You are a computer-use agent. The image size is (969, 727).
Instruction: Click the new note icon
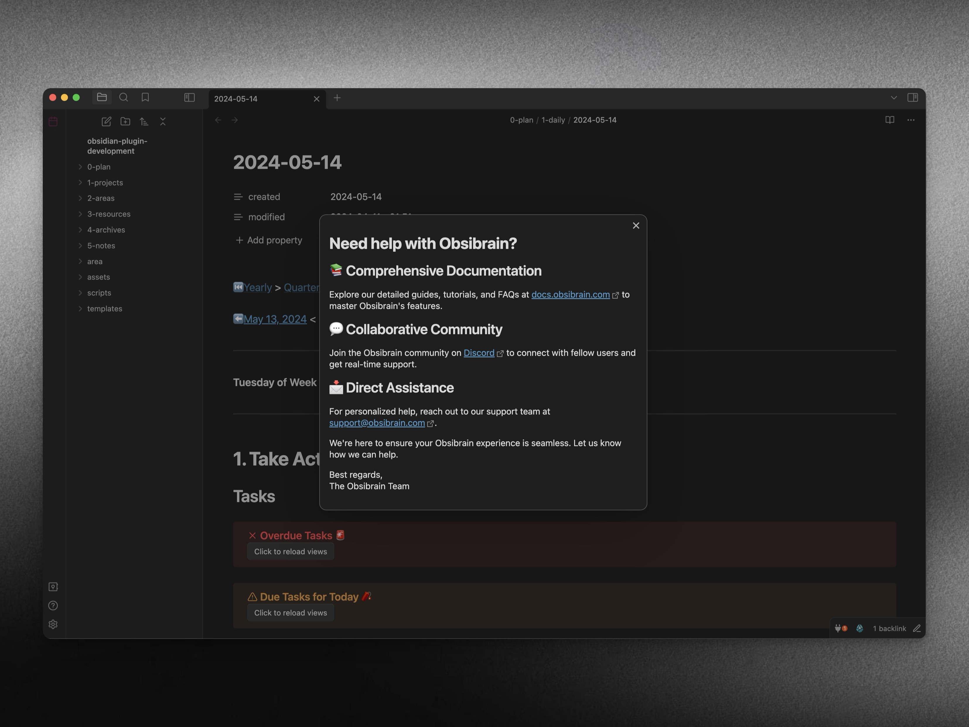click(x=106, y=121)
